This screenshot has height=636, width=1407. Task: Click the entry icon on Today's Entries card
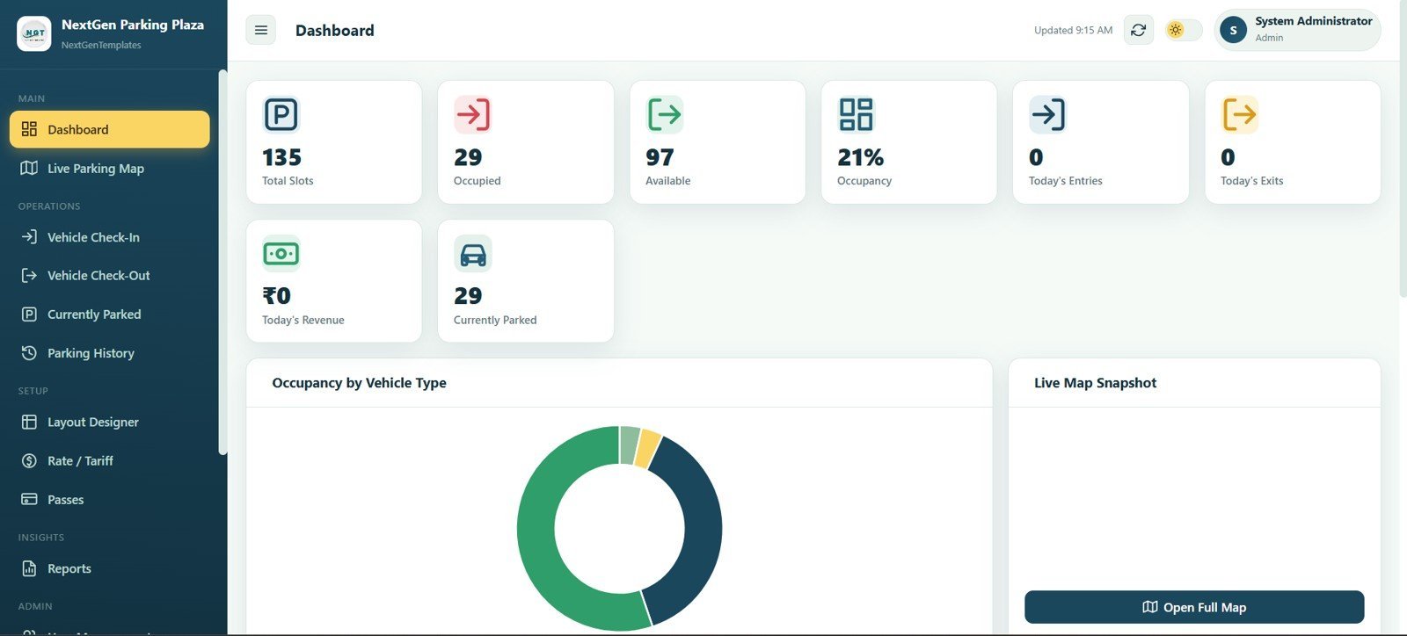pyautogui.click(x=1047, y=114)
